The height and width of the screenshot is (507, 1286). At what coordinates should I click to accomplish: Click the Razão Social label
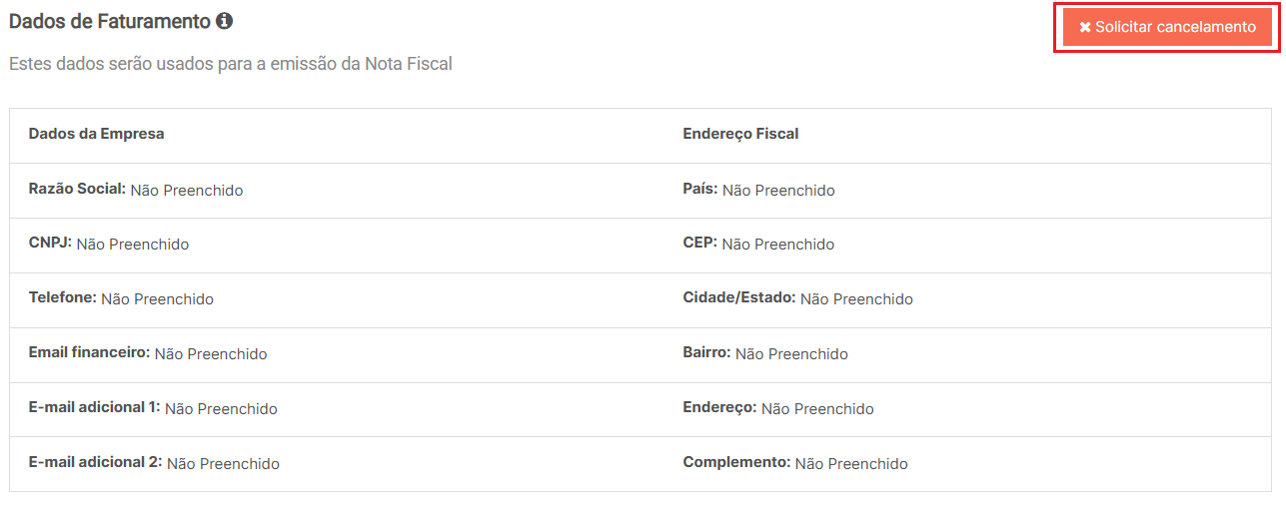coord(77,189)
